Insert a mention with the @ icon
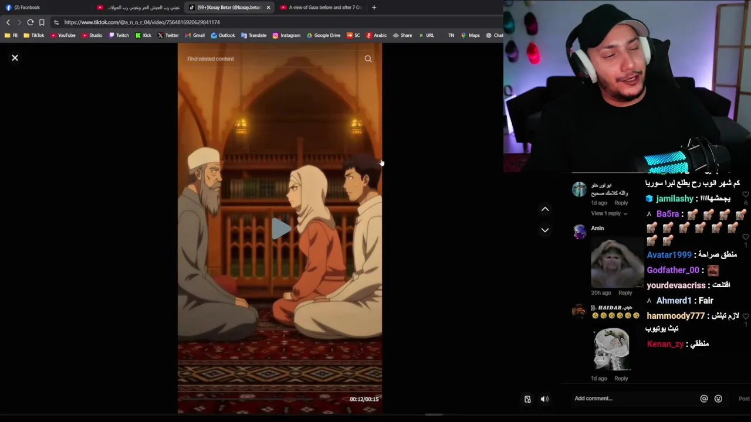 click(x=704, y=399)
